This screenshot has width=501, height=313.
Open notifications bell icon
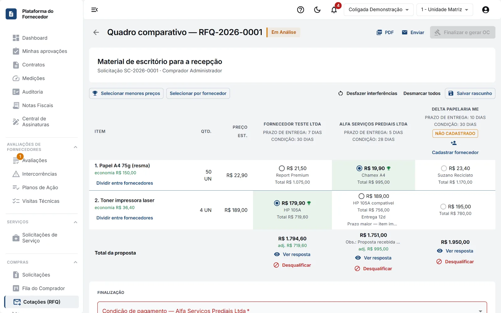(x=334, y=10)
